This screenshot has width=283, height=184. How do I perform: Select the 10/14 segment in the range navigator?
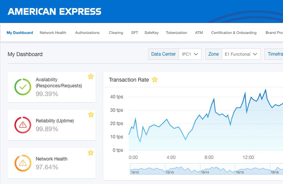218,169
